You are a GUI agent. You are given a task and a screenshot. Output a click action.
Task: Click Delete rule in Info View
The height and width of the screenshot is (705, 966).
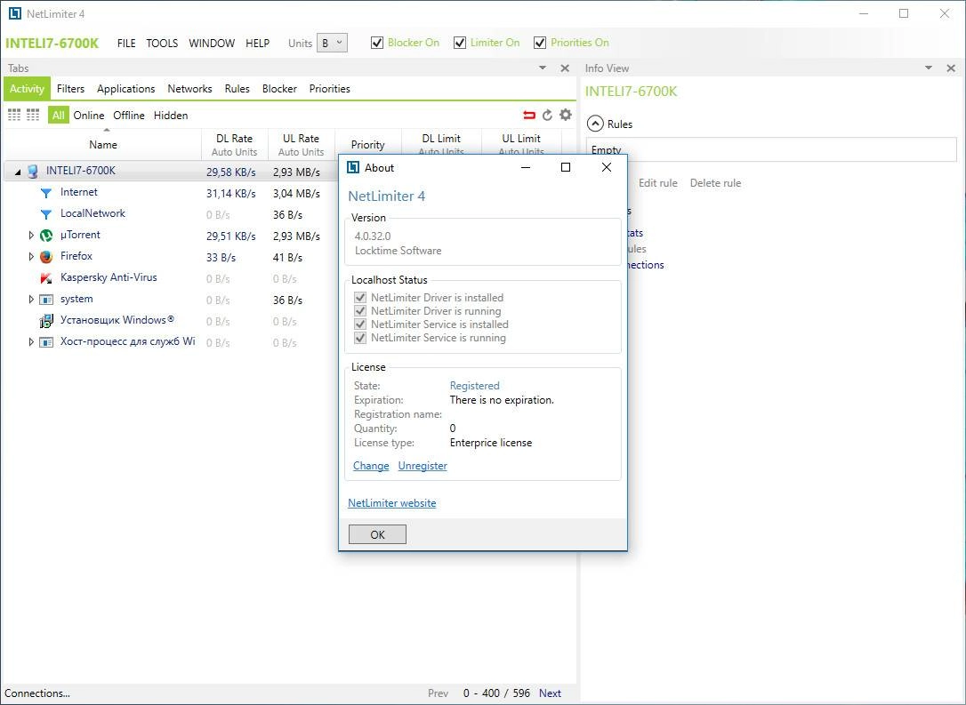[715, 183]
